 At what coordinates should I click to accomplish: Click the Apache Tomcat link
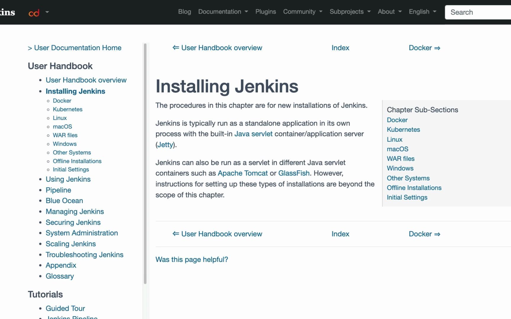coord(242,173)
